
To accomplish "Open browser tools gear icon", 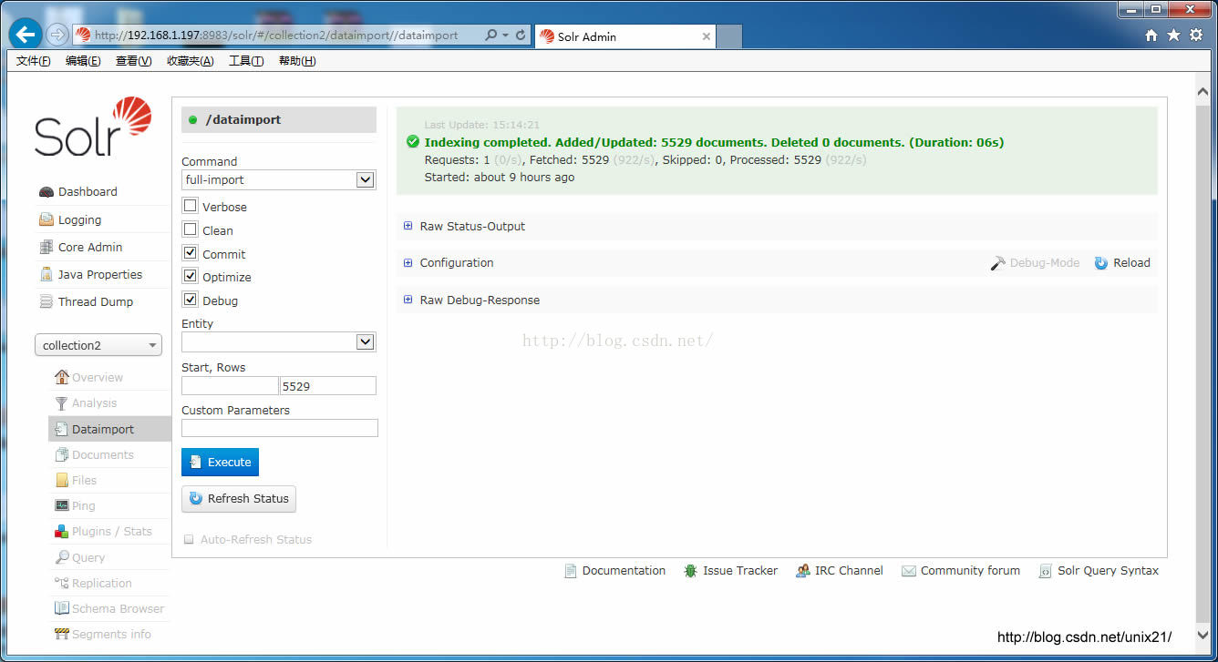I will pyautogui.click(x=1195, y=36).
